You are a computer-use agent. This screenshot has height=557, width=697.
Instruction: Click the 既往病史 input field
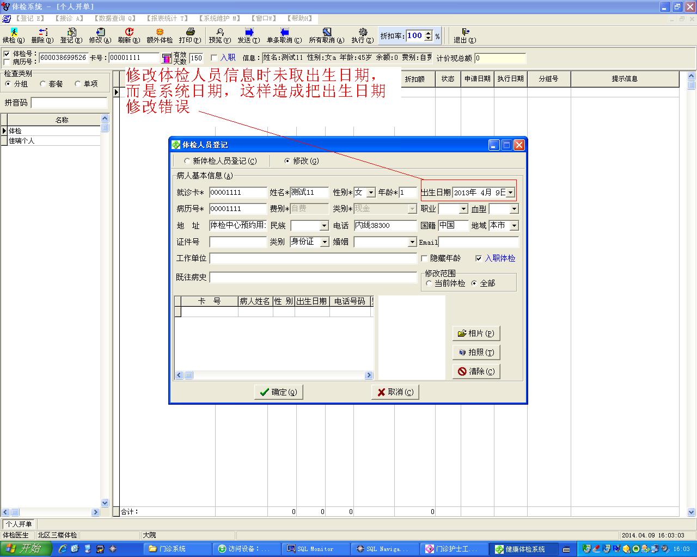point(313,277)
